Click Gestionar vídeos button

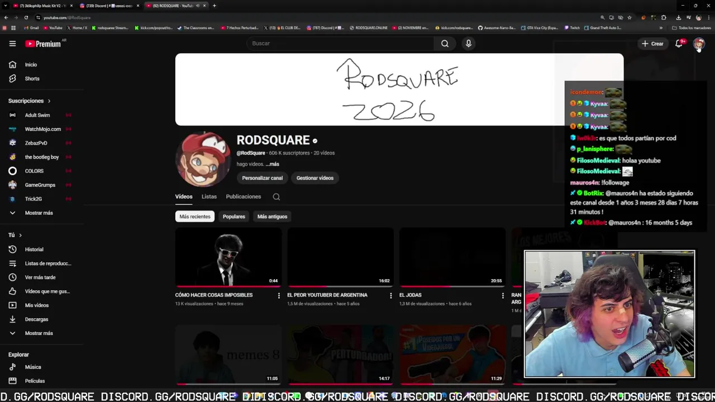(315, 178)
